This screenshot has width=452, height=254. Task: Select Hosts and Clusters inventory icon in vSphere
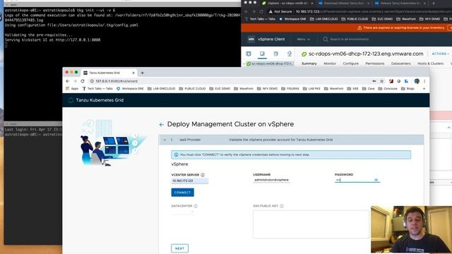point(249,54)
